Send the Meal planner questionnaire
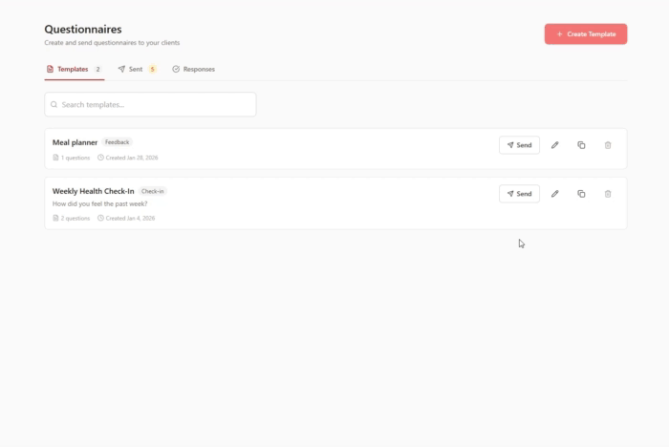This screenshot has height=447, width=669. point(519,145)
